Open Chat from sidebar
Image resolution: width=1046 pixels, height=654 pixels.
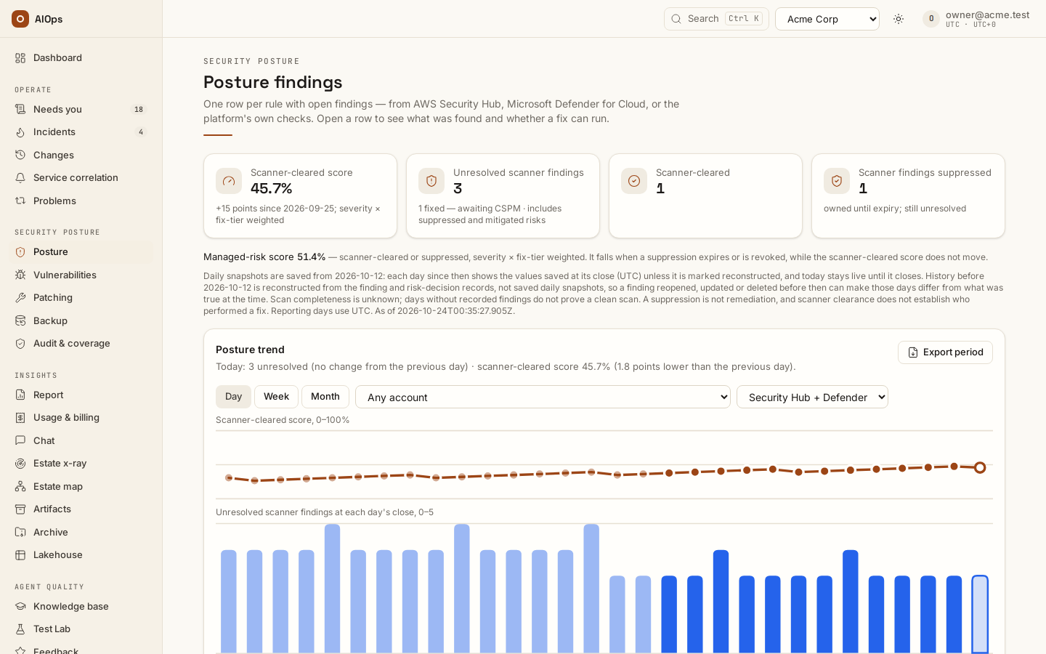coord(81,440)
